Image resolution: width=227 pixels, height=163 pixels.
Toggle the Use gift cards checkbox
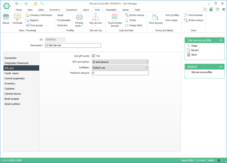coord(93,56)
